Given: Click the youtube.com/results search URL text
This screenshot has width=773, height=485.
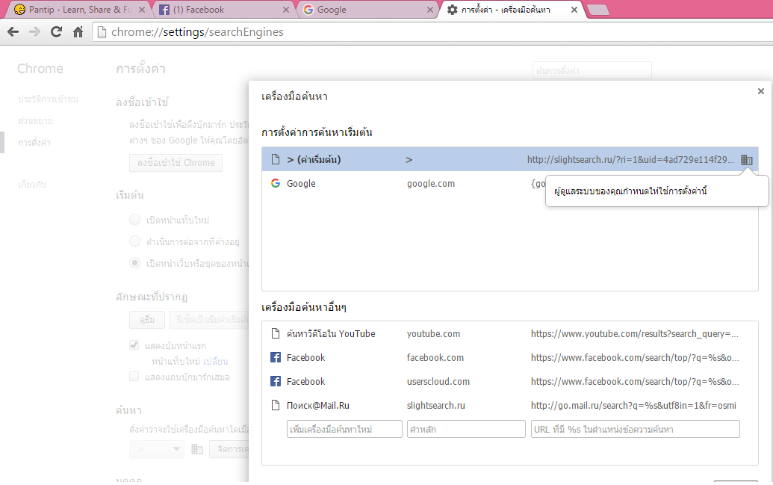Looking at the screenshot, I should (x=635, y=333).
